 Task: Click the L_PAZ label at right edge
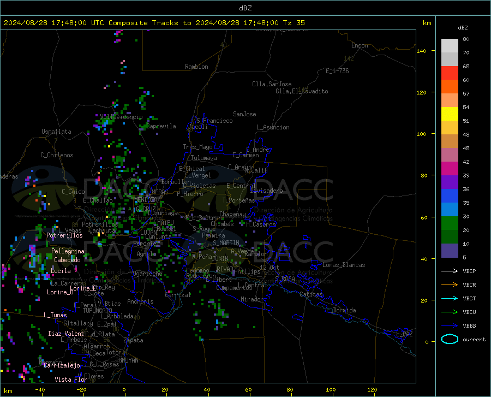click(x=404, y=334)
